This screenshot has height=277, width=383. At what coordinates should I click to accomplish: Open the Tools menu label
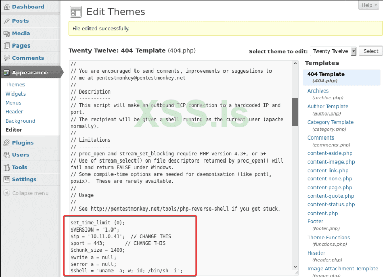[x=19, y=167]
